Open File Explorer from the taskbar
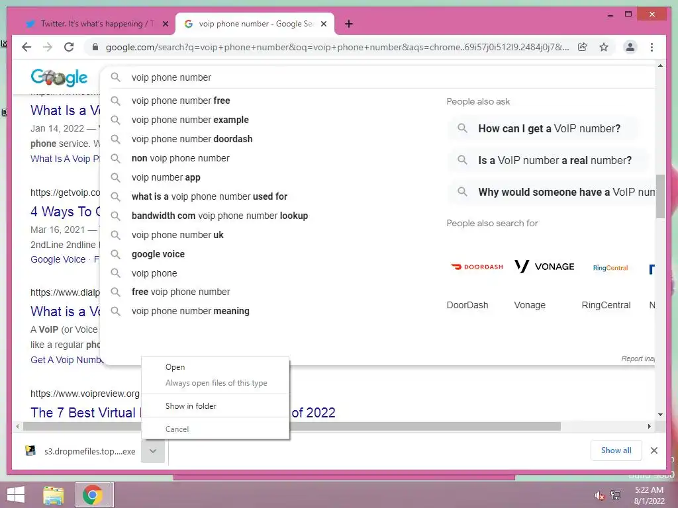Image resolution: width=678 pixels, height=508 pixels. [x=54, y=495]
